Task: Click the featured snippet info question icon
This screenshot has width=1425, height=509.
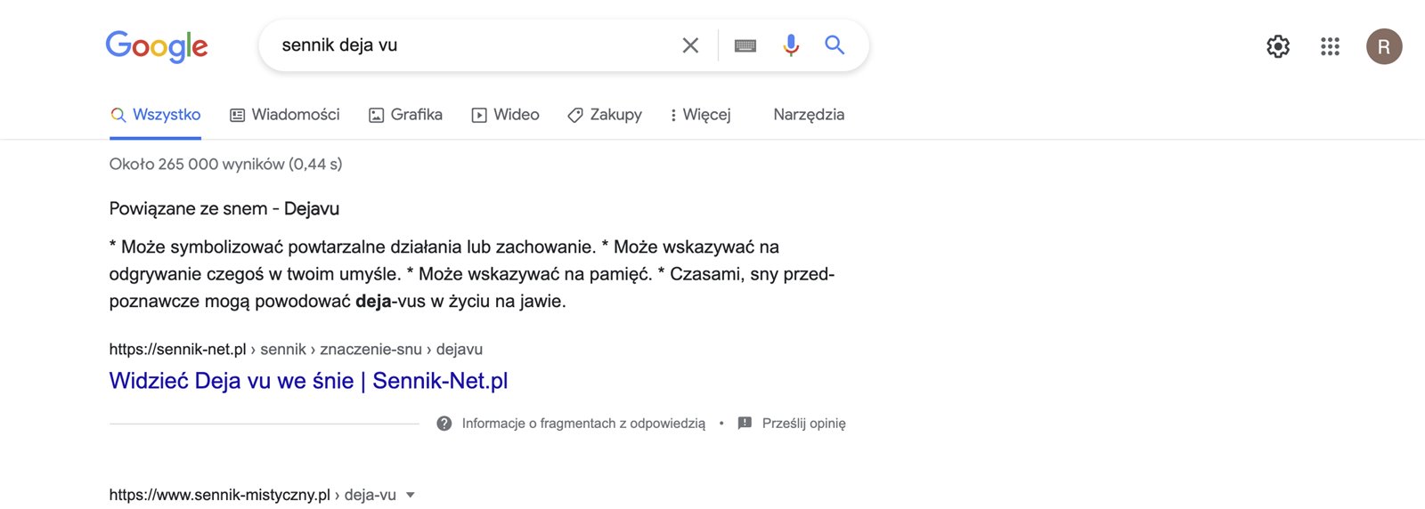Action: 444,424
